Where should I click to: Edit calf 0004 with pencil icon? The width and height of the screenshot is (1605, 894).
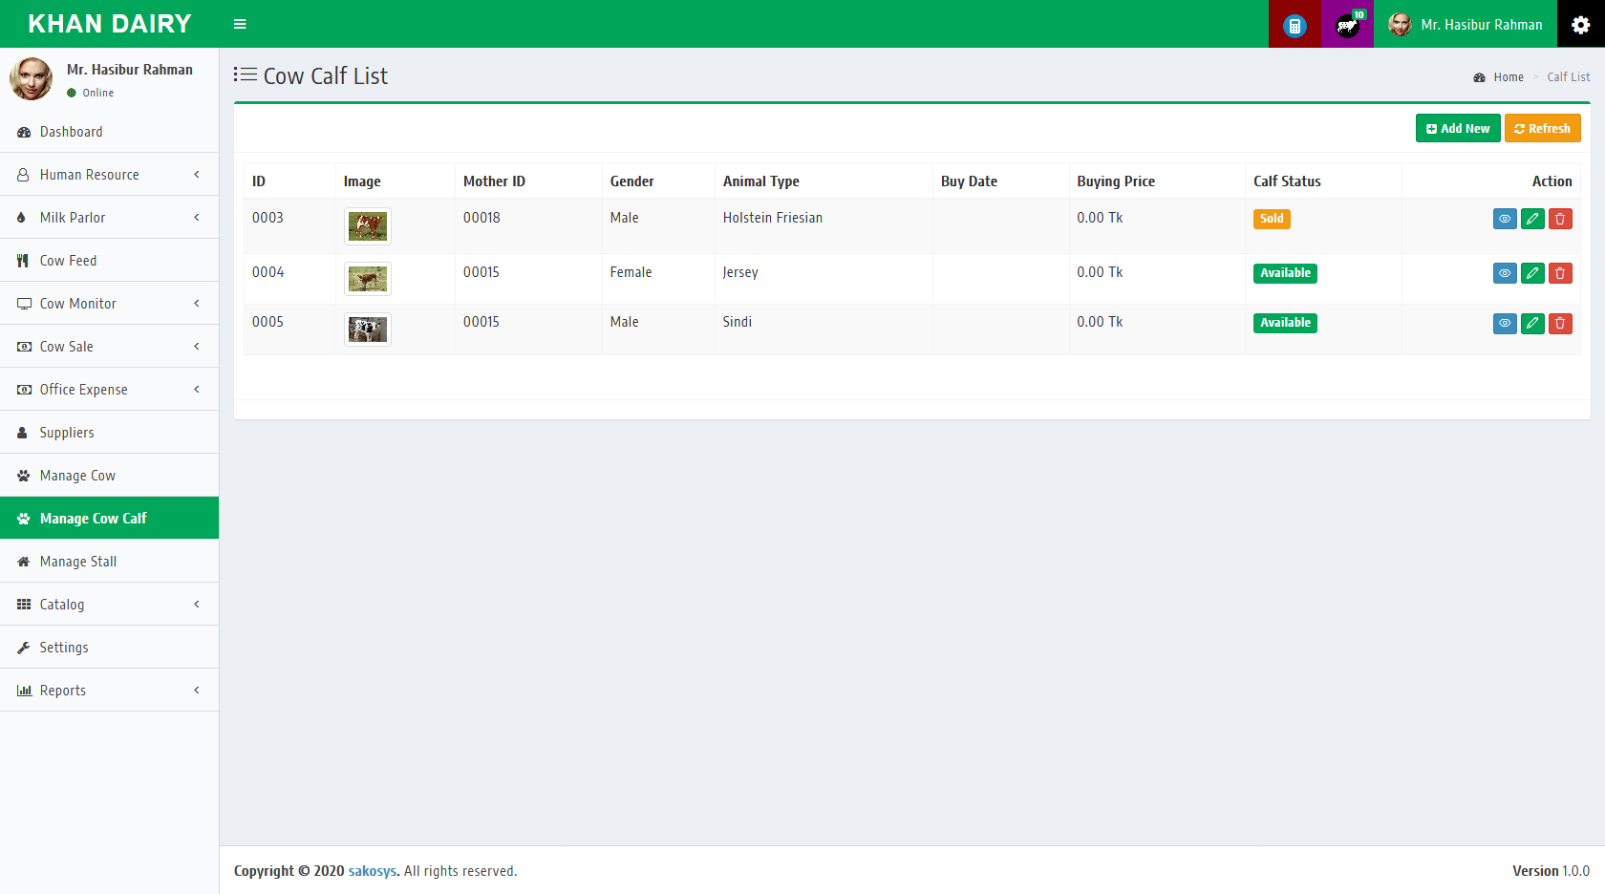(x=1532, y=273)
